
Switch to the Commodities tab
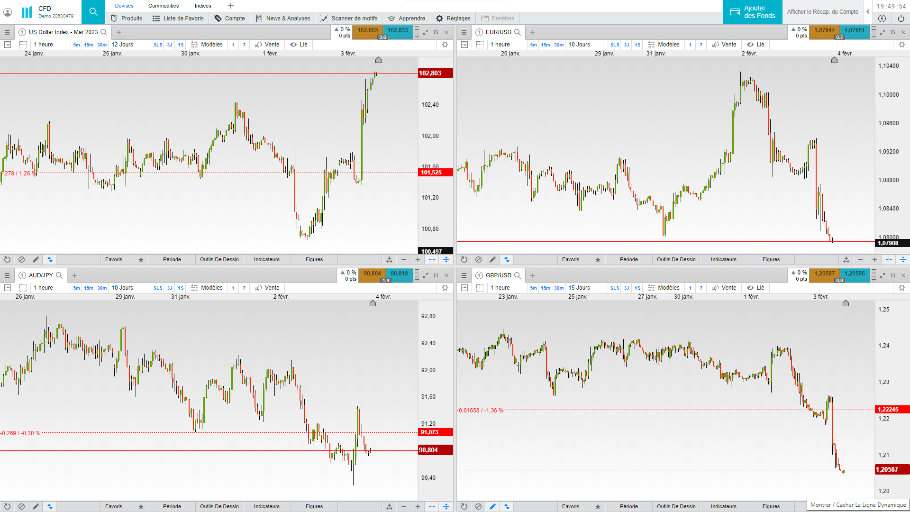(x=164, y=6)
